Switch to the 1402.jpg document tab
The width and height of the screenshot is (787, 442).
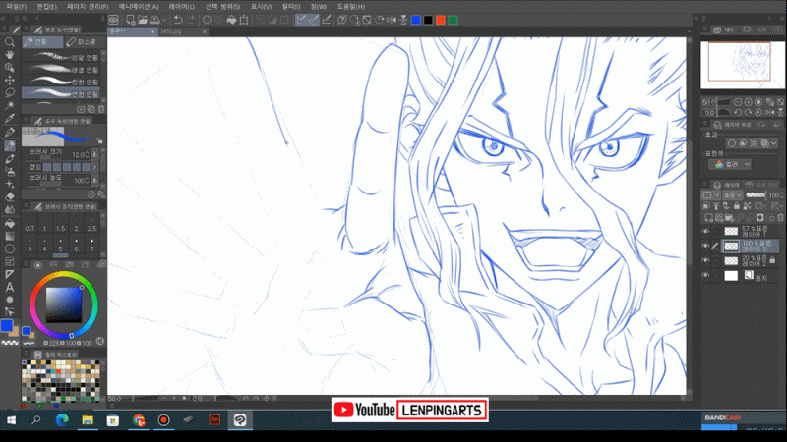tap(183, 31)
